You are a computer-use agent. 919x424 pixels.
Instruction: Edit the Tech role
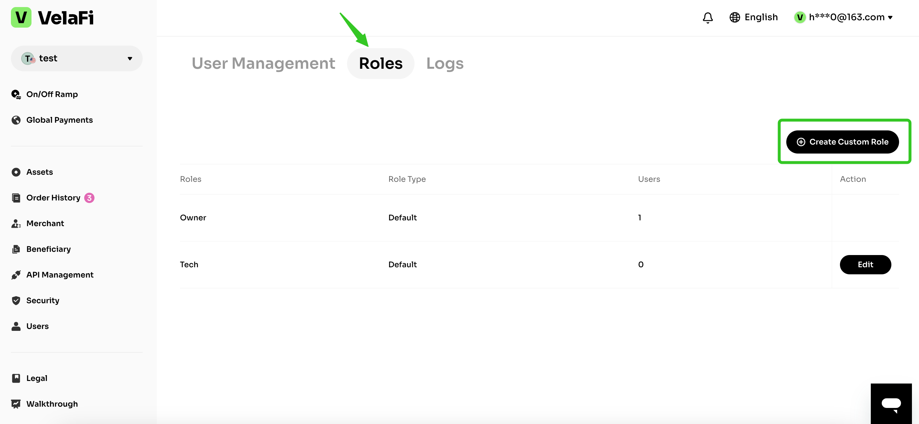click(x=865, y=264)
